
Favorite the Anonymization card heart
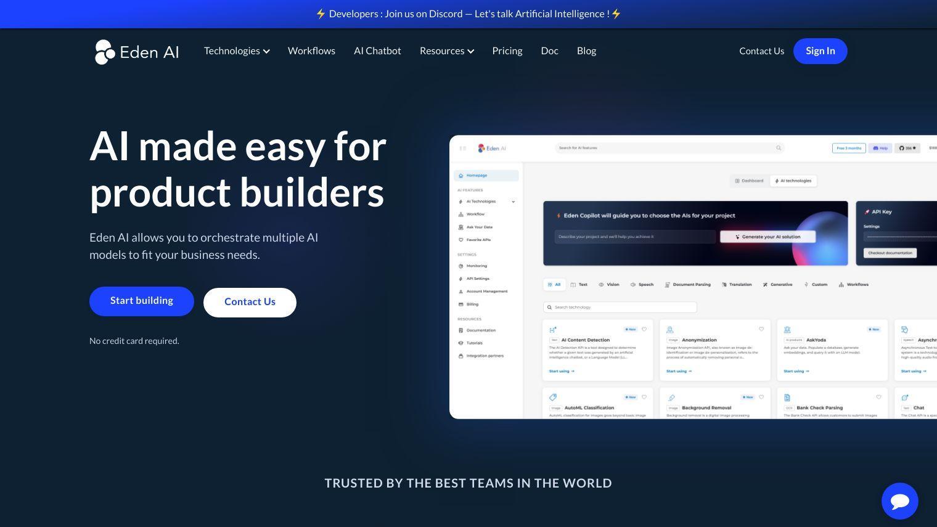click(x=761, y=329)
